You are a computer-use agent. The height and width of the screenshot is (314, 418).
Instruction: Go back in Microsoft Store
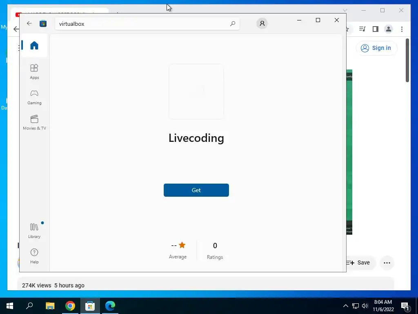coord(29,23)
